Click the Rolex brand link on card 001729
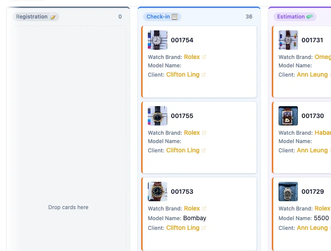The width and height of the screenshot is (331, 251). pos(322,208)
